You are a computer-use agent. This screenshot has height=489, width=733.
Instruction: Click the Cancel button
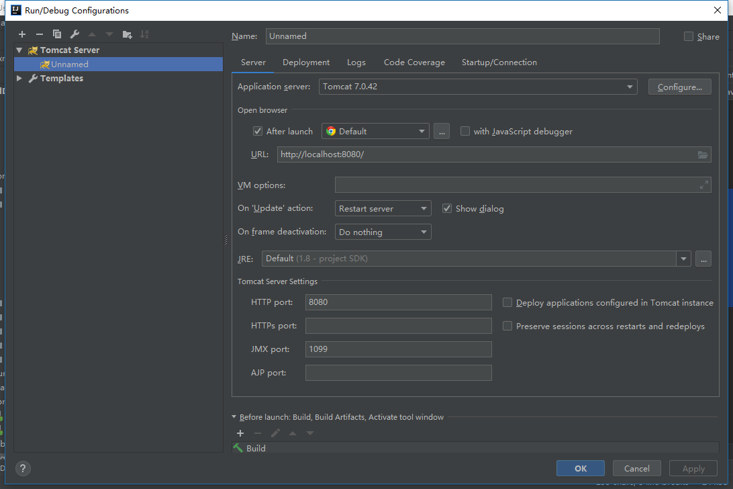click(x=637, y=468)
